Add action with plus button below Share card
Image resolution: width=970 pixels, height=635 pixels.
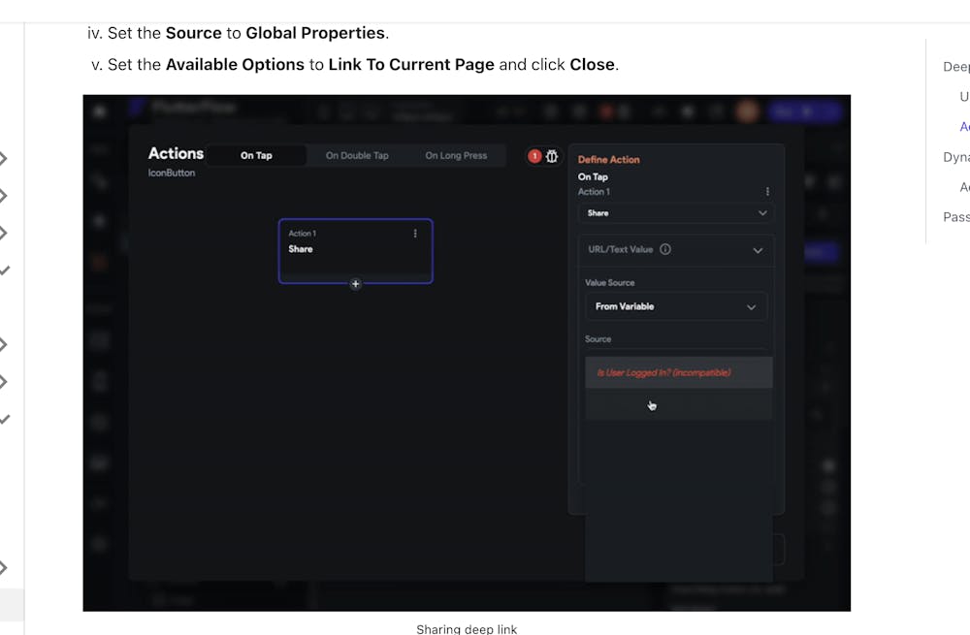pyautogui.click(x=355, y=284)
